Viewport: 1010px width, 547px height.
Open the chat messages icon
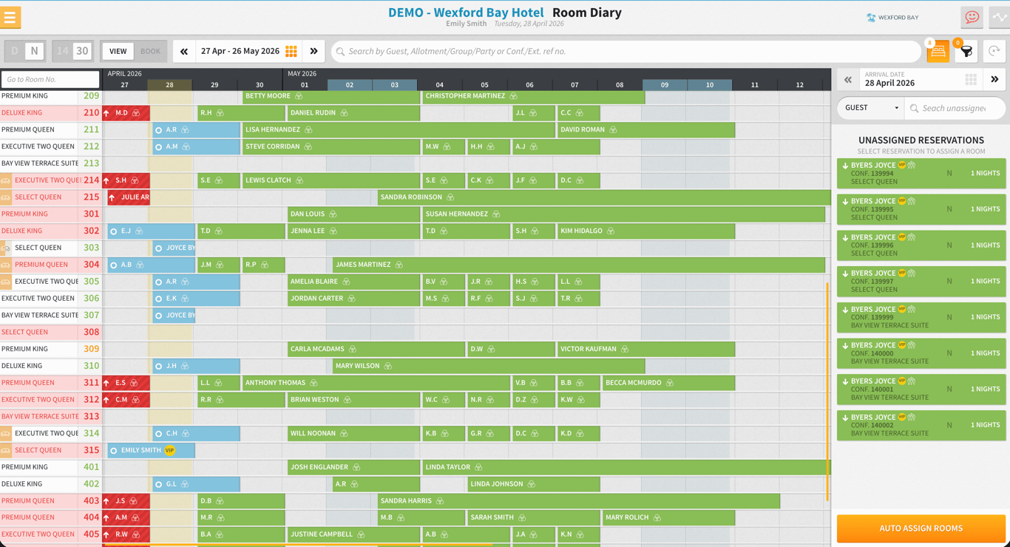[x=972, y=17]
